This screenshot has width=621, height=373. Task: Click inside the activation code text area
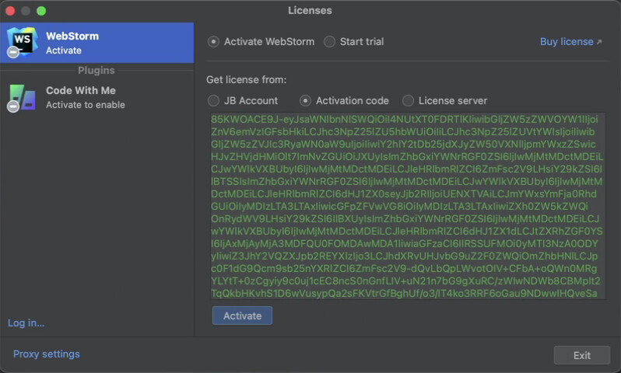click(408, 206)
